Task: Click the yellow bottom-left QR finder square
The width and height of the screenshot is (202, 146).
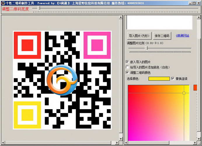Action: tap(27, 115)
